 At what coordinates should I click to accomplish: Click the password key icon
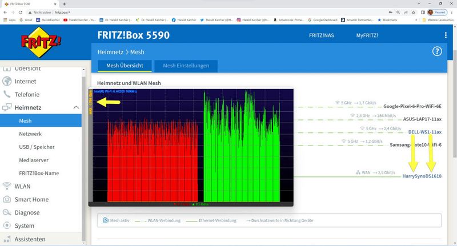[x=391, y=12]
